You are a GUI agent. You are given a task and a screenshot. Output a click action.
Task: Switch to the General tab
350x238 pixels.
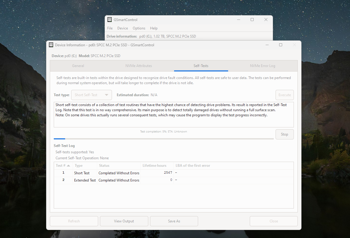(x=78, y=66)
